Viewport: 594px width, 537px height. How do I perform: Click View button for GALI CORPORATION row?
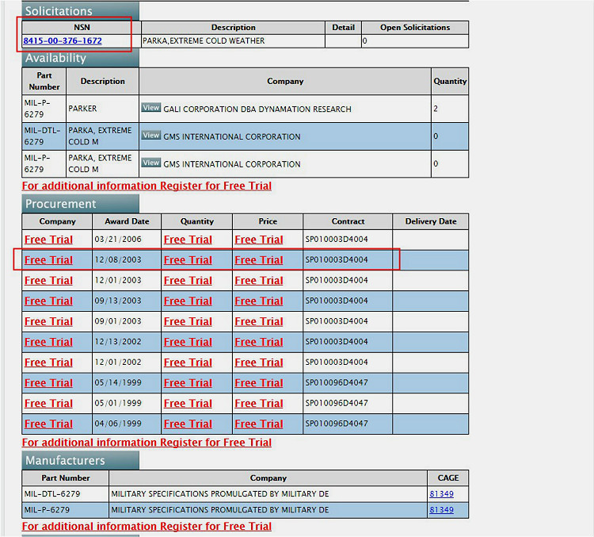coord(151,108)
